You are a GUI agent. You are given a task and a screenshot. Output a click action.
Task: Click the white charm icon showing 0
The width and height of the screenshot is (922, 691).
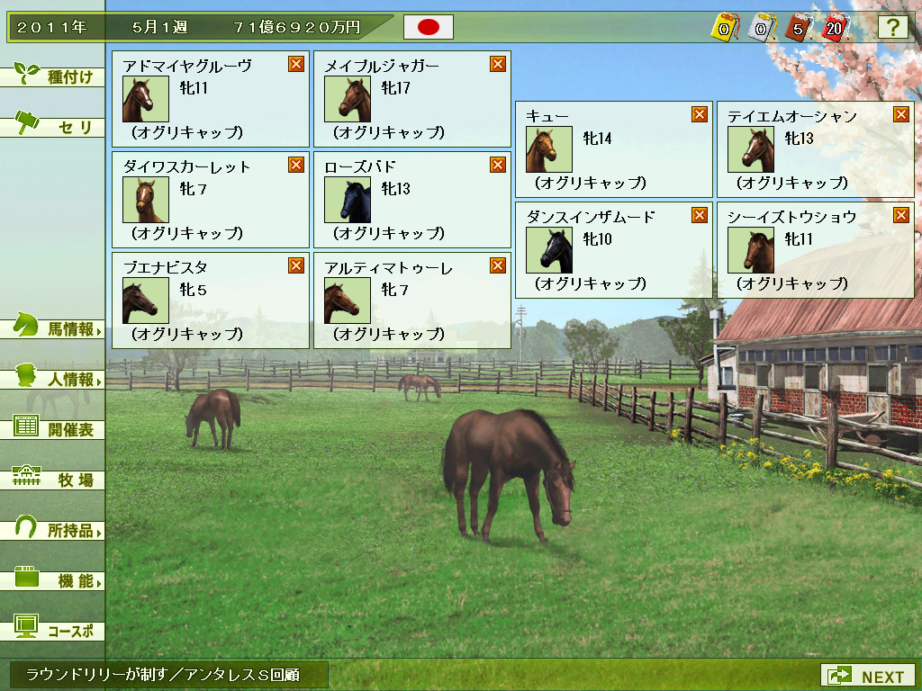coord(762,28)
